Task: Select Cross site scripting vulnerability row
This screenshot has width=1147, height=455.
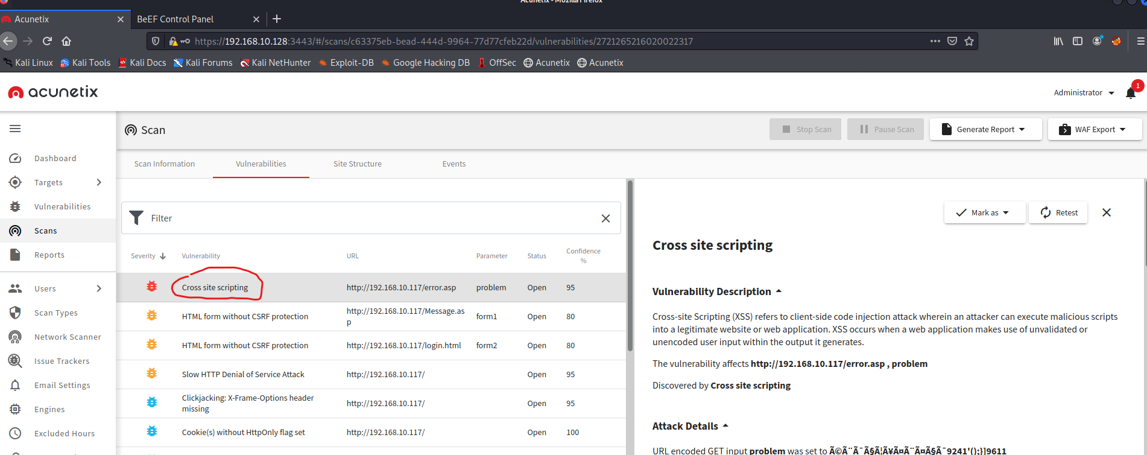Action: pyautogui.click(x=371, y=287)
